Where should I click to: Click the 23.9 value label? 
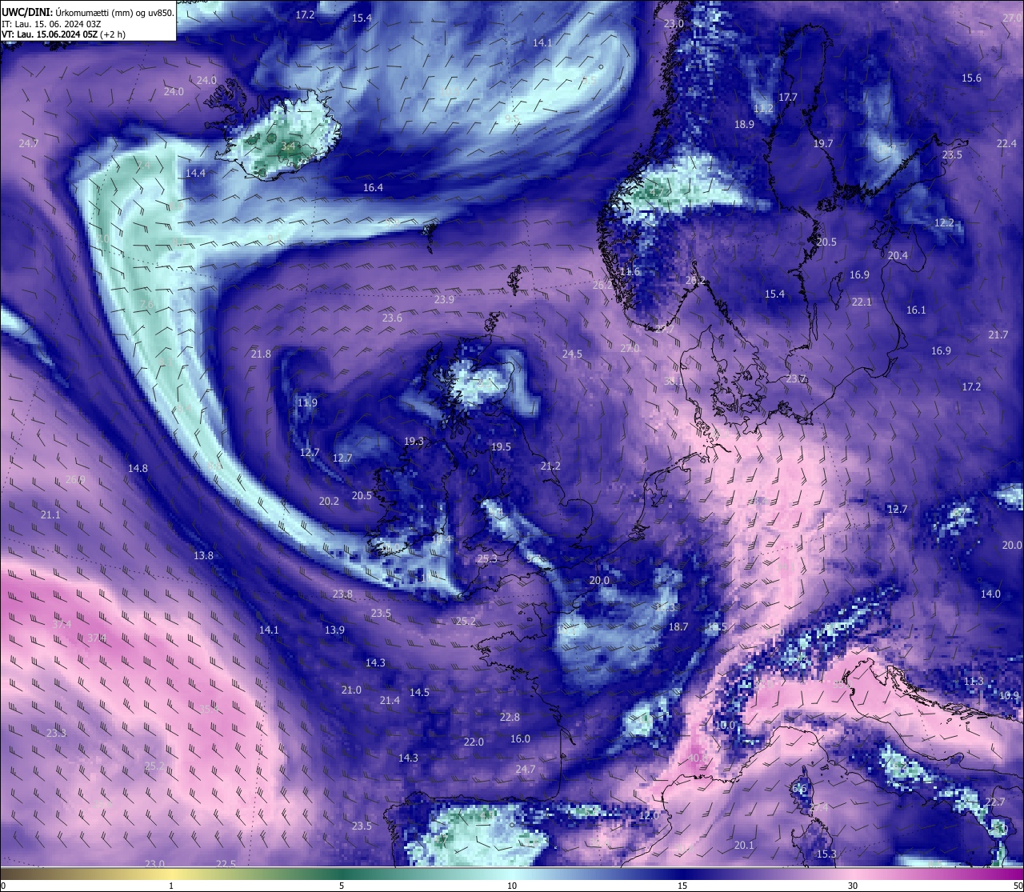tap(444, 300)
